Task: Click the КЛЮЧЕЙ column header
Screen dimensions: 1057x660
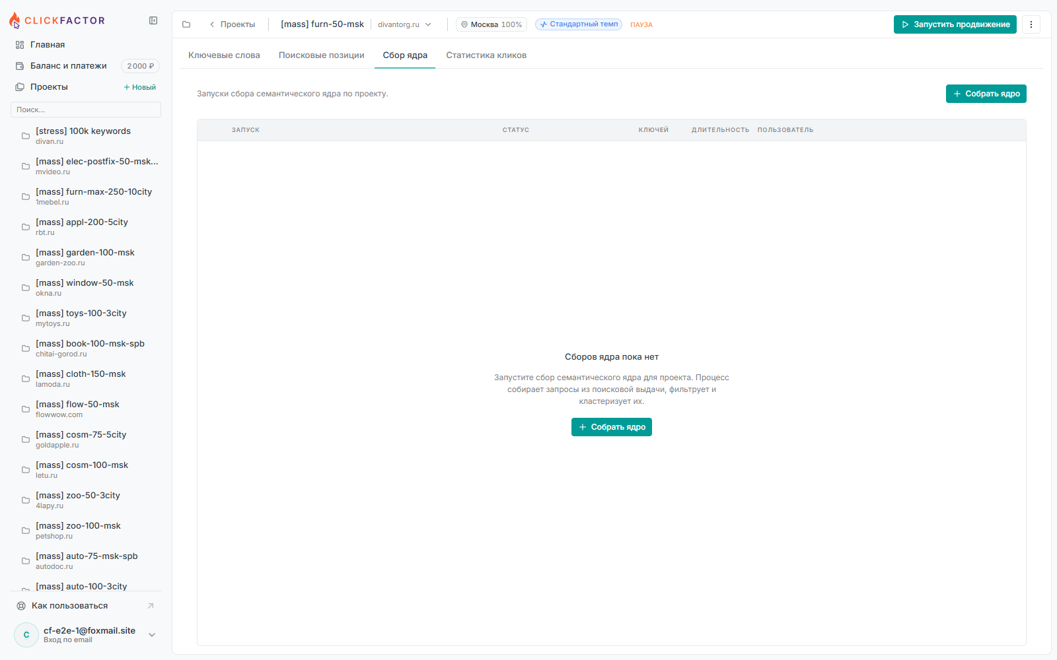Action: [x=653, y=130]
